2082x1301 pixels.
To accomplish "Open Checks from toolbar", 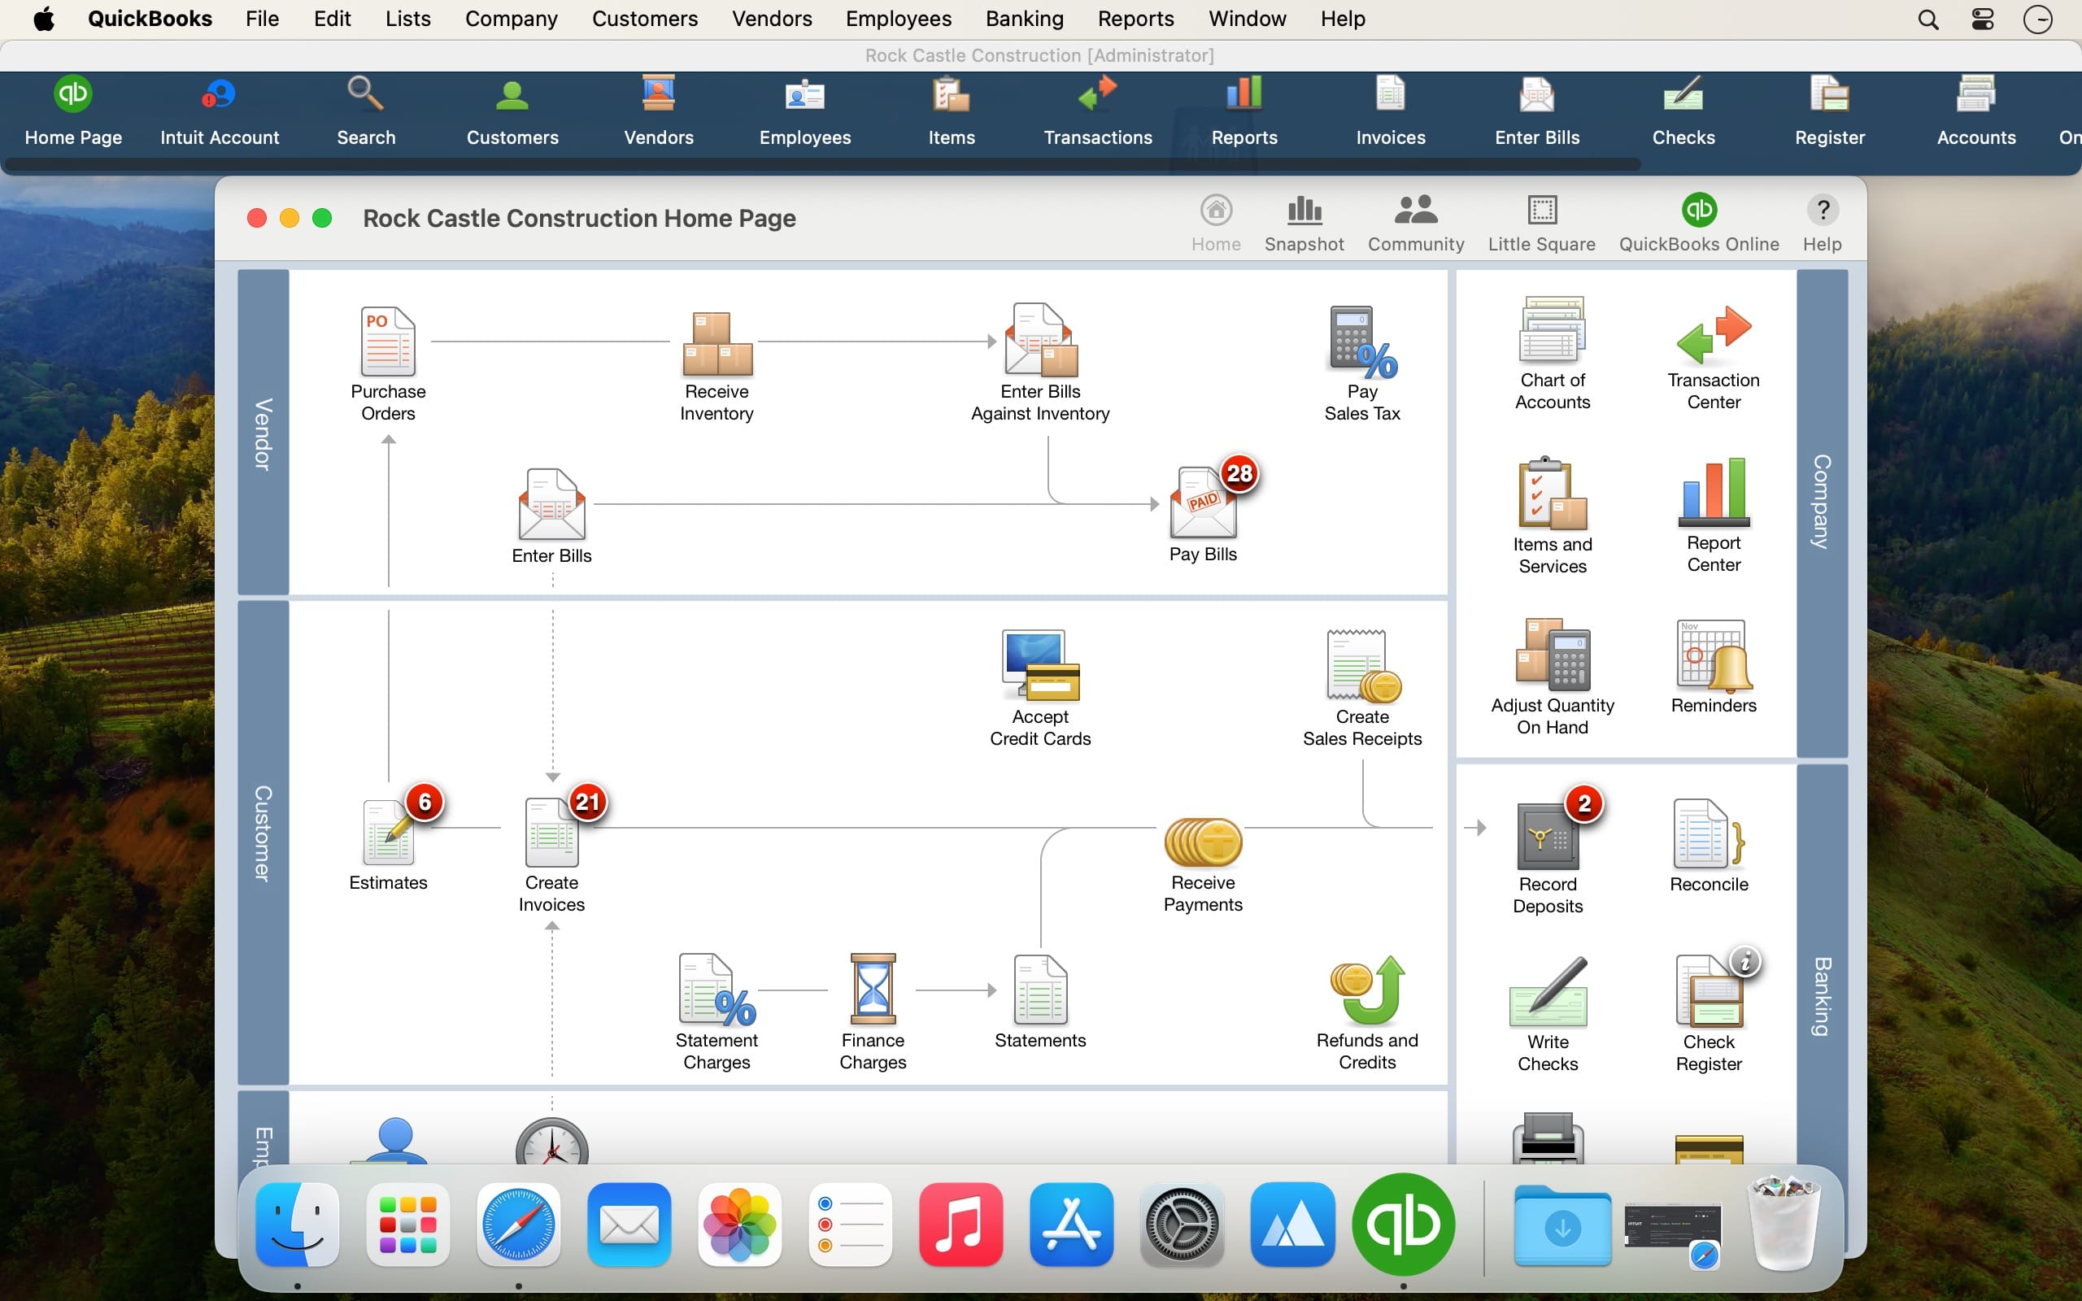I will (1683, 112).
